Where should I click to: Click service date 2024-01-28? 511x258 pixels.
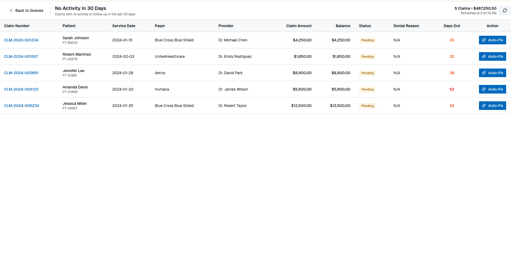pos(122,73)
